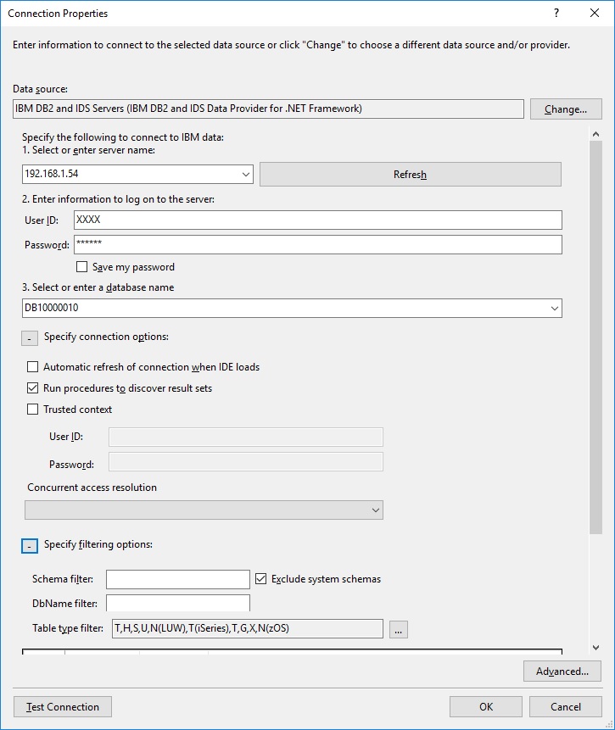Image resolution: width=615 pixels, height=730 pixels.
Task: Open the server name dropdown arrow
Action: click(x=245, y=174)
